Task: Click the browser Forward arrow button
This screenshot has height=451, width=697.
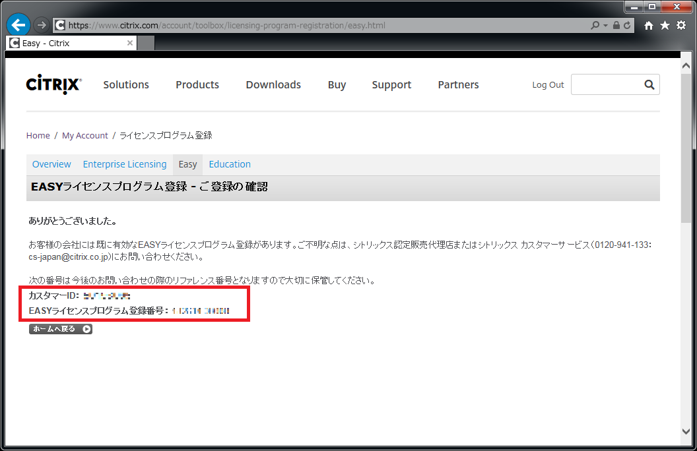Action: [42, 25]
